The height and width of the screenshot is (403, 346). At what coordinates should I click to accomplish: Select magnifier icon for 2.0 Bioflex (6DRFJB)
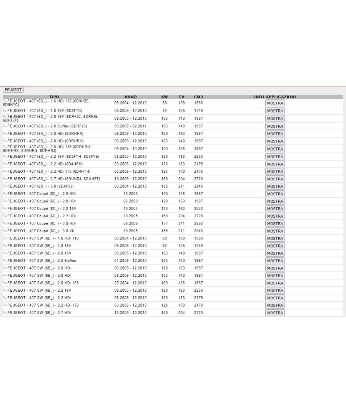coord(5,126)
